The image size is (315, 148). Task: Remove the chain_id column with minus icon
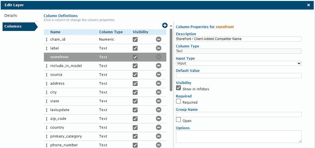(x=159, y=39)
